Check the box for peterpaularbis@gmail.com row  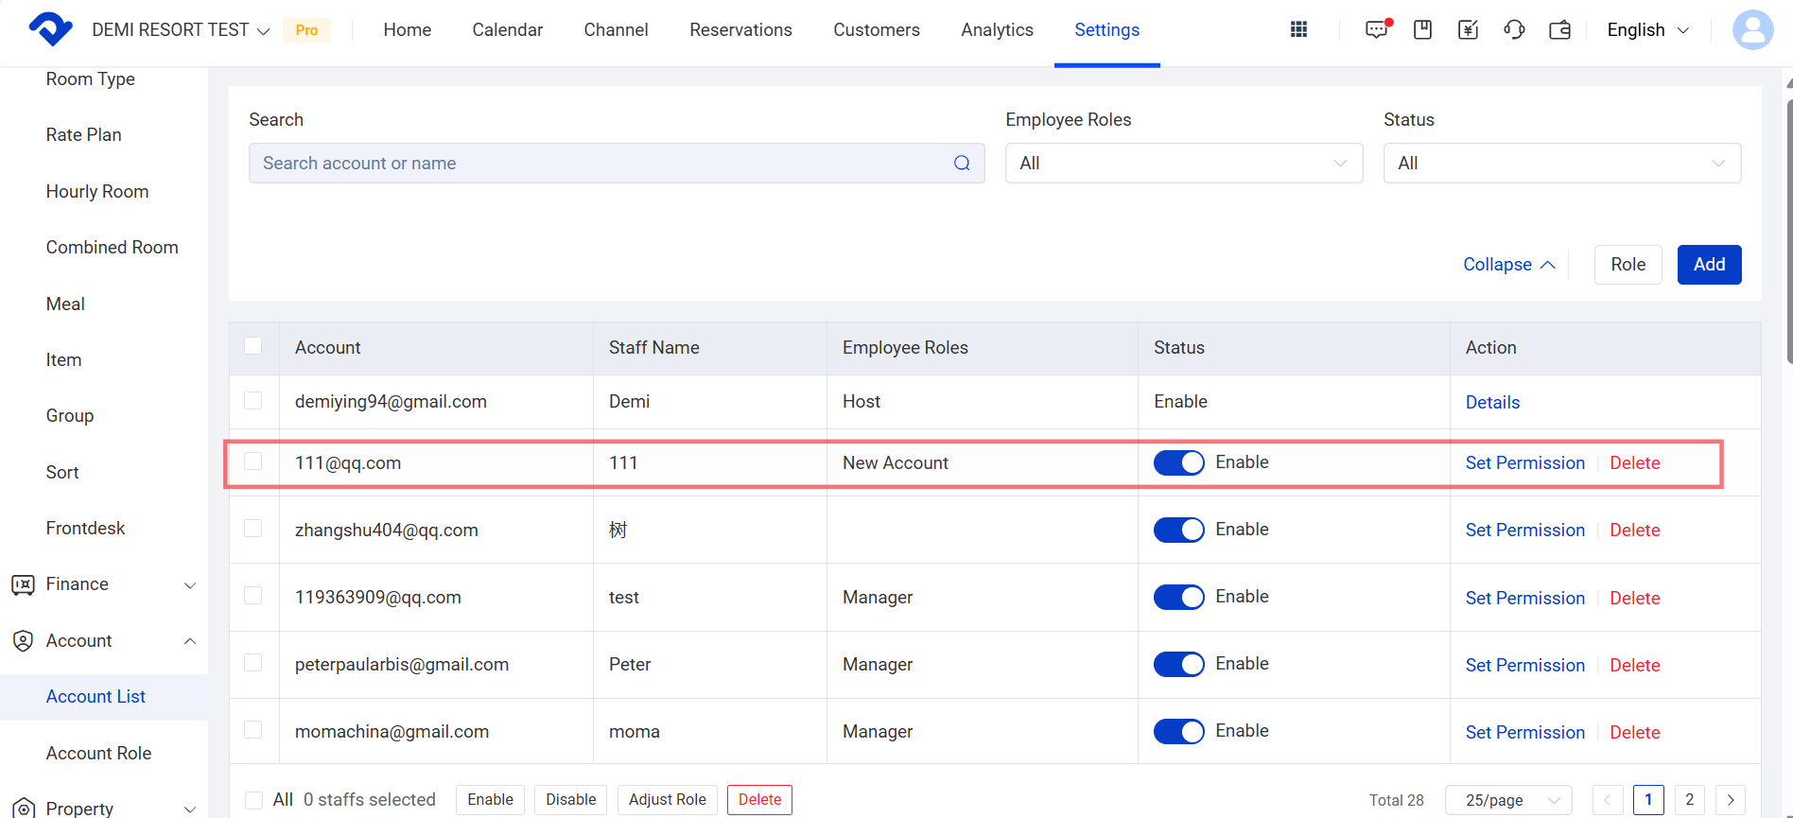[x=253, y=663]
